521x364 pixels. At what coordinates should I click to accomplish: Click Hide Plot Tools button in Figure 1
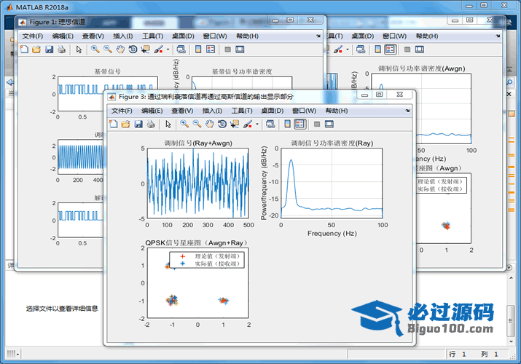pyautogui.click(x=228, y=50)
